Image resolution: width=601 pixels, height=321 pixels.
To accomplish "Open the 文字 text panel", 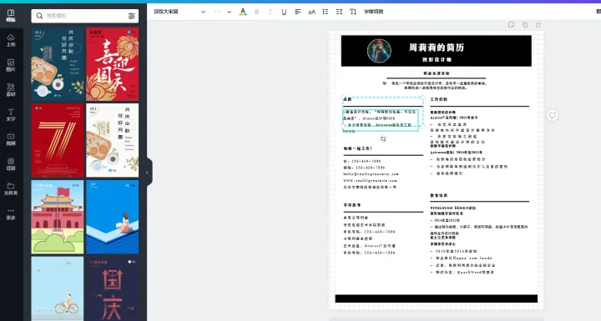I will tap(11, 114).
